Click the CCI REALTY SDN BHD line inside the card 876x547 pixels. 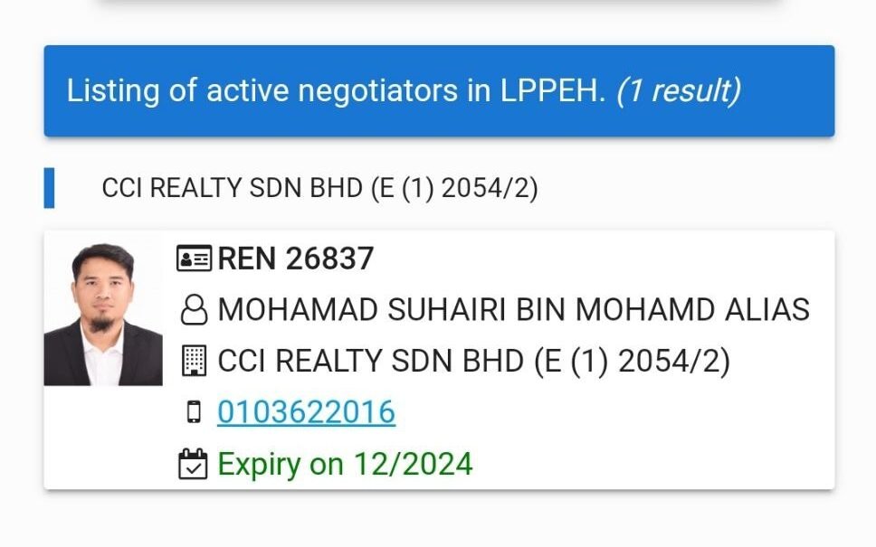[474, 361]
